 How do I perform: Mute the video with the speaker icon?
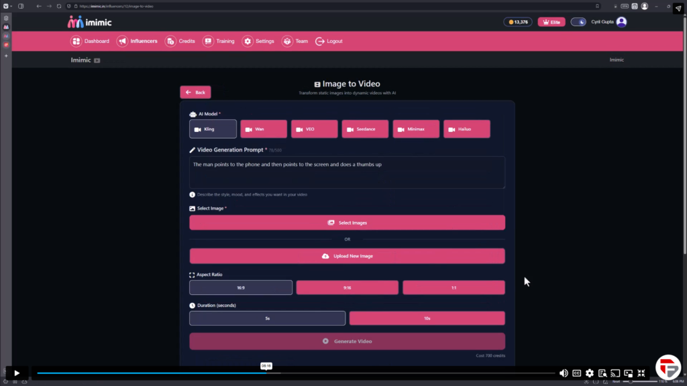point(564,373)
